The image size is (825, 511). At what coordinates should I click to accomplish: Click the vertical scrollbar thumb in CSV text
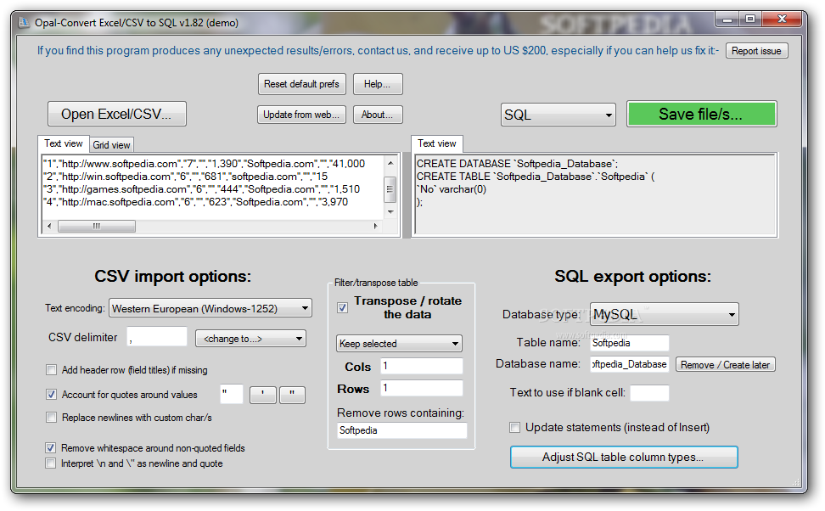coord(390,189)
